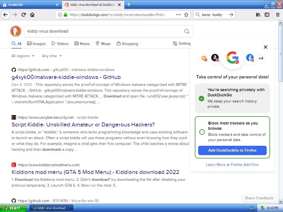The width and height of the screenshot is (283, 212).
Task: Click kiddy virus download taskbar button
Action: pyautogui.click(x=51, y=208)
